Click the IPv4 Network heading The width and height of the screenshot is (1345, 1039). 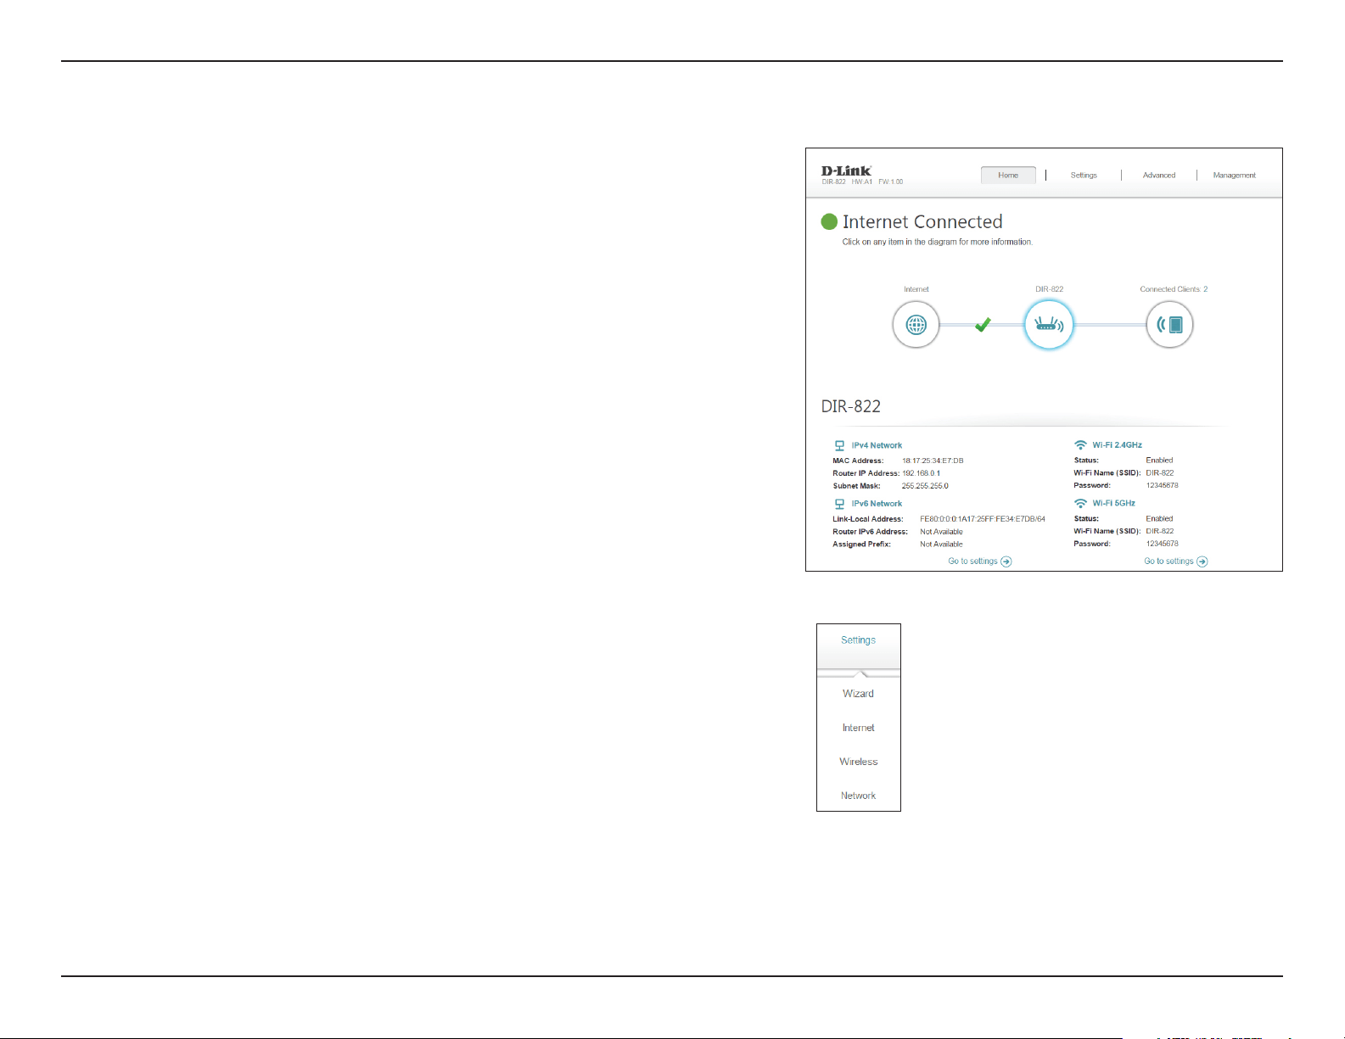point(877,445)
